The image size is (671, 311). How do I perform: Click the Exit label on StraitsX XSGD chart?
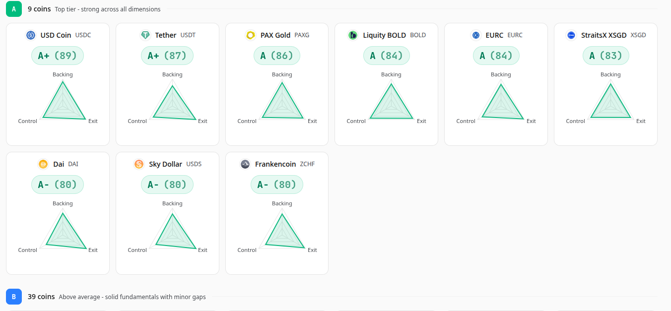click(641, 121)
